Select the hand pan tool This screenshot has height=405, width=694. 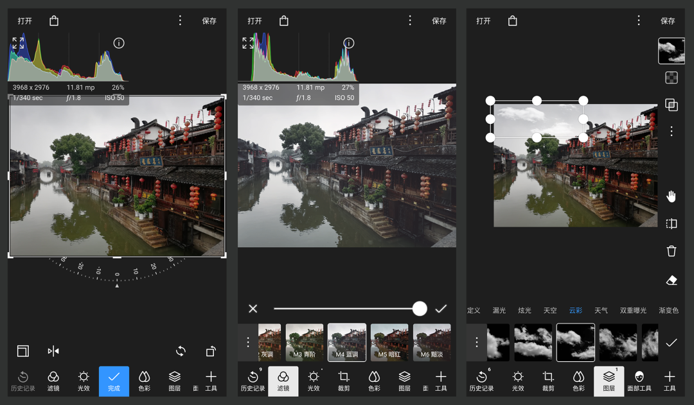[672, 196]
